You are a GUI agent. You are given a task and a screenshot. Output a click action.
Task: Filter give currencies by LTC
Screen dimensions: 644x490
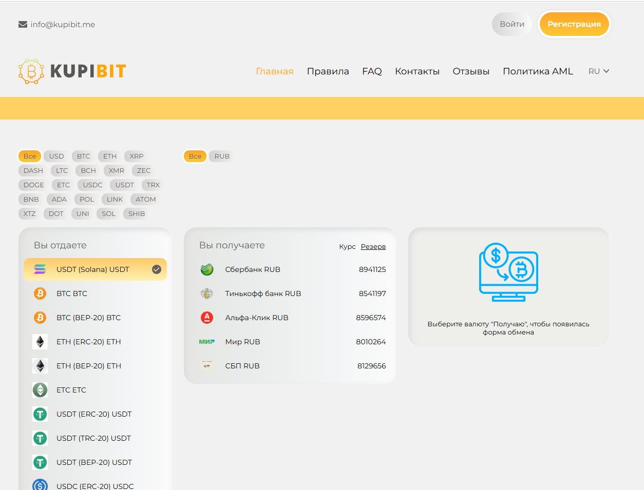(x=62, y=171)
